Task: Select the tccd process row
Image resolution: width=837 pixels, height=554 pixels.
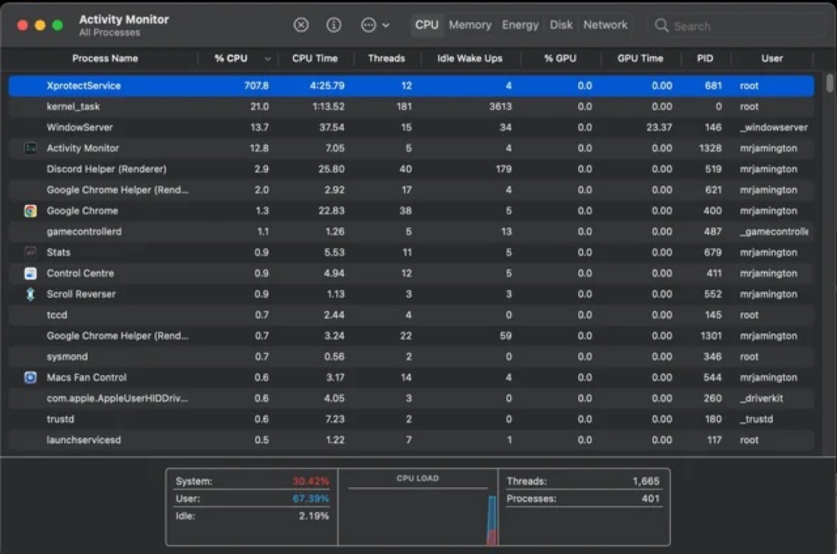Action: tap(411, 315)
